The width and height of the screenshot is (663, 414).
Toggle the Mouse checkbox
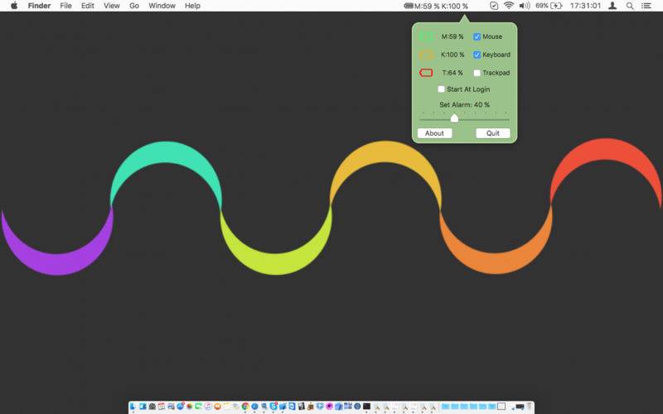tap(477, 36)
